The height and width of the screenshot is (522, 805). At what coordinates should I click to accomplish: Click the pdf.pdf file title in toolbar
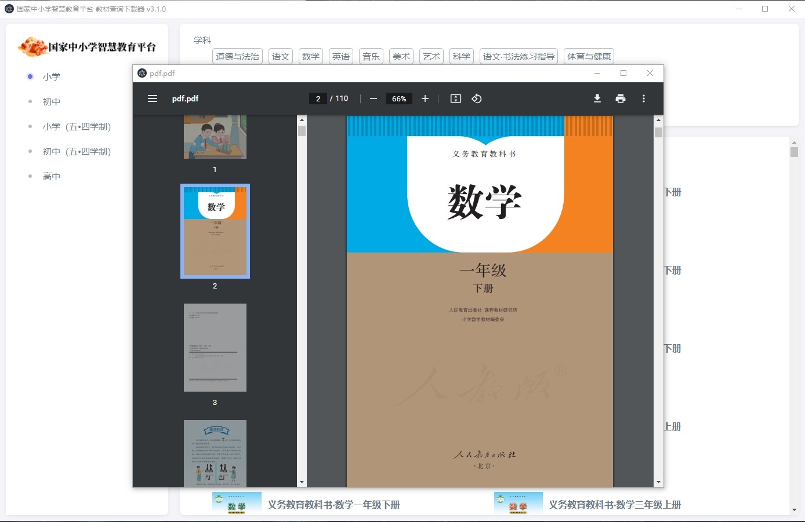tap(185, 98)
